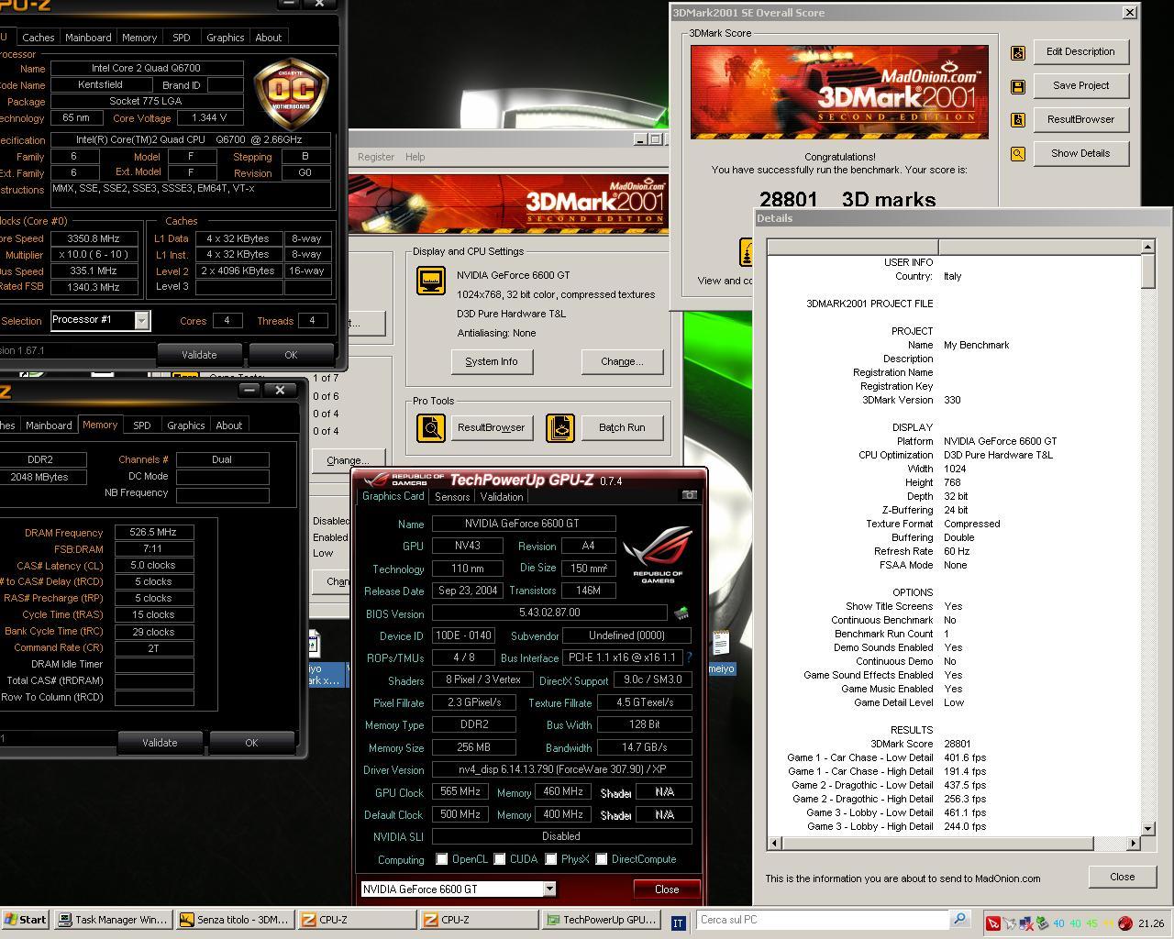
Task: Click the Show Details magnifier icon
Action: point(1018,154)
